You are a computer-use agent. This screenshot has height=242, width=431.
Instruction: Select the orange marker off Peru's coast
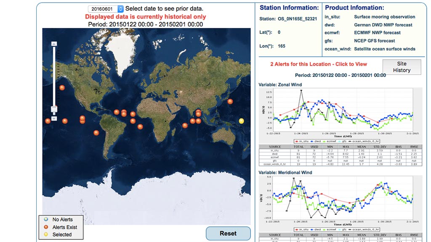tap(96, 133)
